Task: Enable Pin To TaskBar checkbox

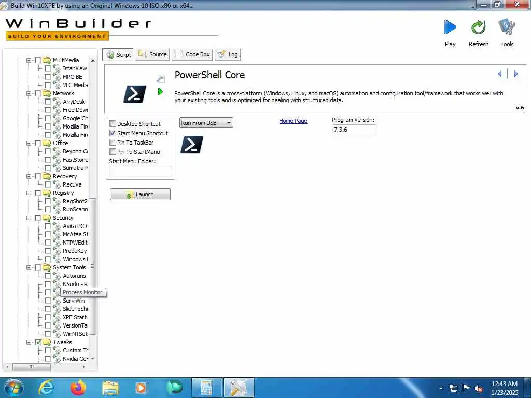Action: click(113, 143)
